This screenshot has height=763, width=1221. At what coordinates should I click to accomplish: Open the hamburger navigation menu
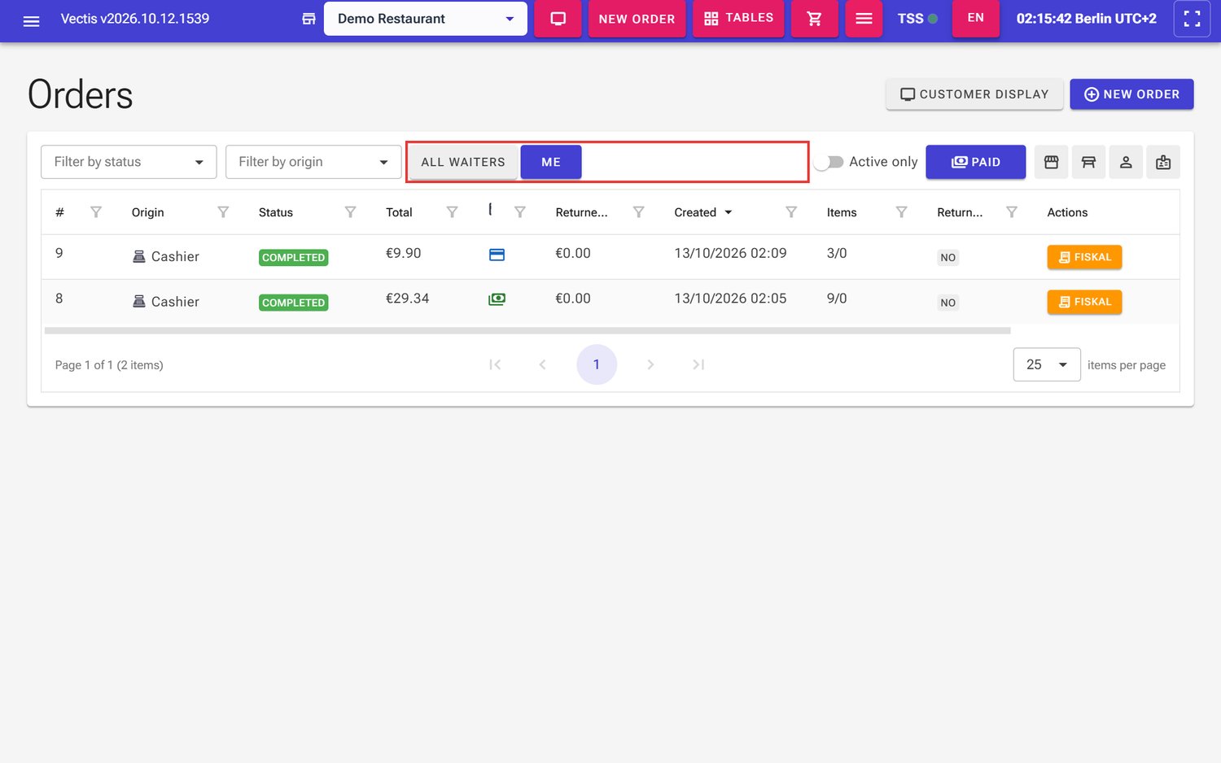(x=31, y=21)
